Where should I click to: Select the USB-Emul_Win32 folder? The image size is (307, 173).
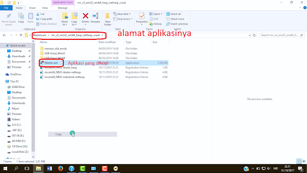(x=55, y=53)
